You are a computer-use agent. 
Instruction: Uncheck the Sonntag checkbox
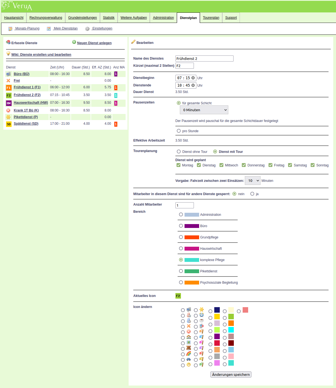(313, 165)
